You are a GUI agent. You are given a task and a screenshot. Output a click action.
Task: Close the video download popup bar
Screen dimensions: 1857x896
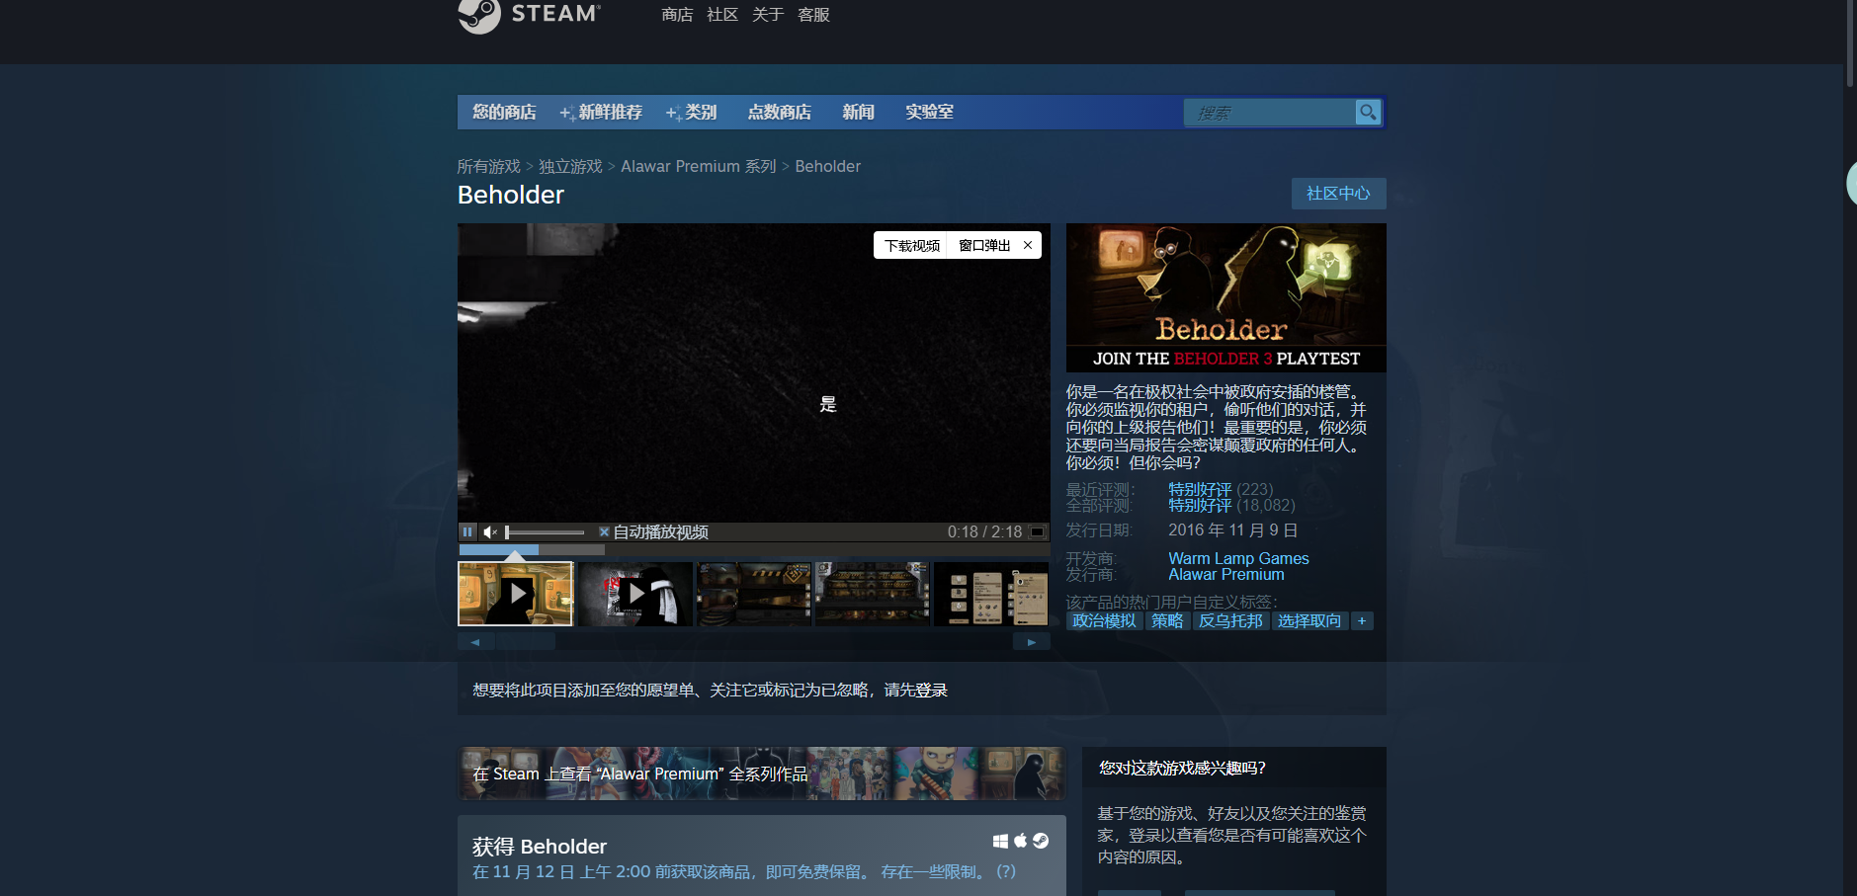1028,245
